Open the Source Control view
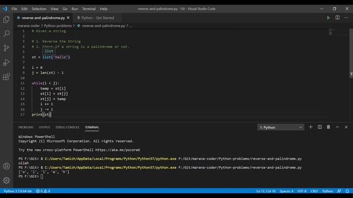Screen dimensions: 353x198 [x=6, y=48]
